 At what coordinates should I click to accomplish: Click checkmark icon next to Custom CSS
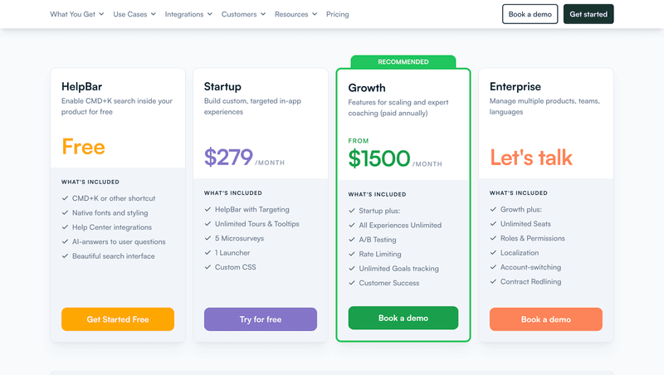pyautogui.click(x=207, y=267)
